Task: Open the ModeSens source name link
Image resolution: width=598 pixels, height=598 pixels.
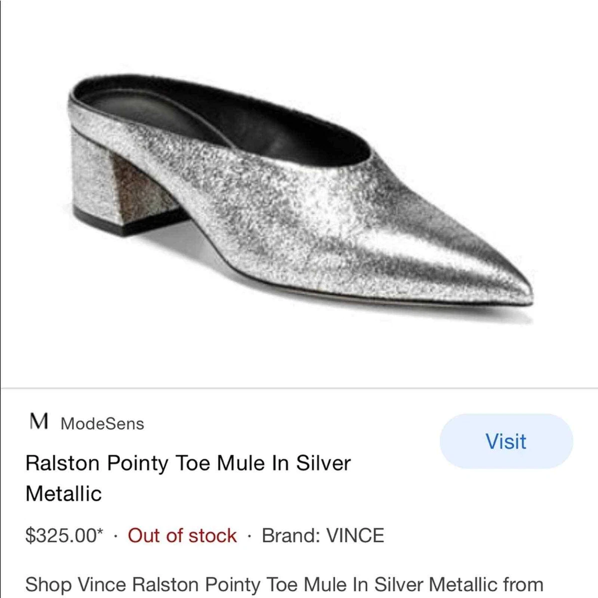Action: point(102,424)
